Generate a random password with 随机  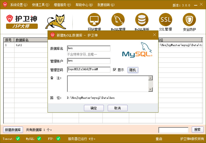[133, 70]
